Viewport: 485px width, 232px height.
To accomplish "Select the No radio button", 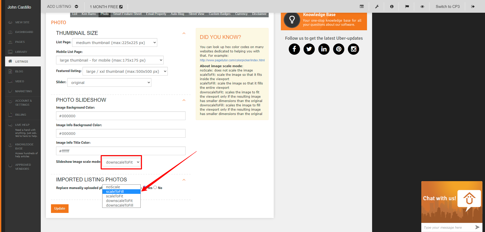I will pos(155,187).
